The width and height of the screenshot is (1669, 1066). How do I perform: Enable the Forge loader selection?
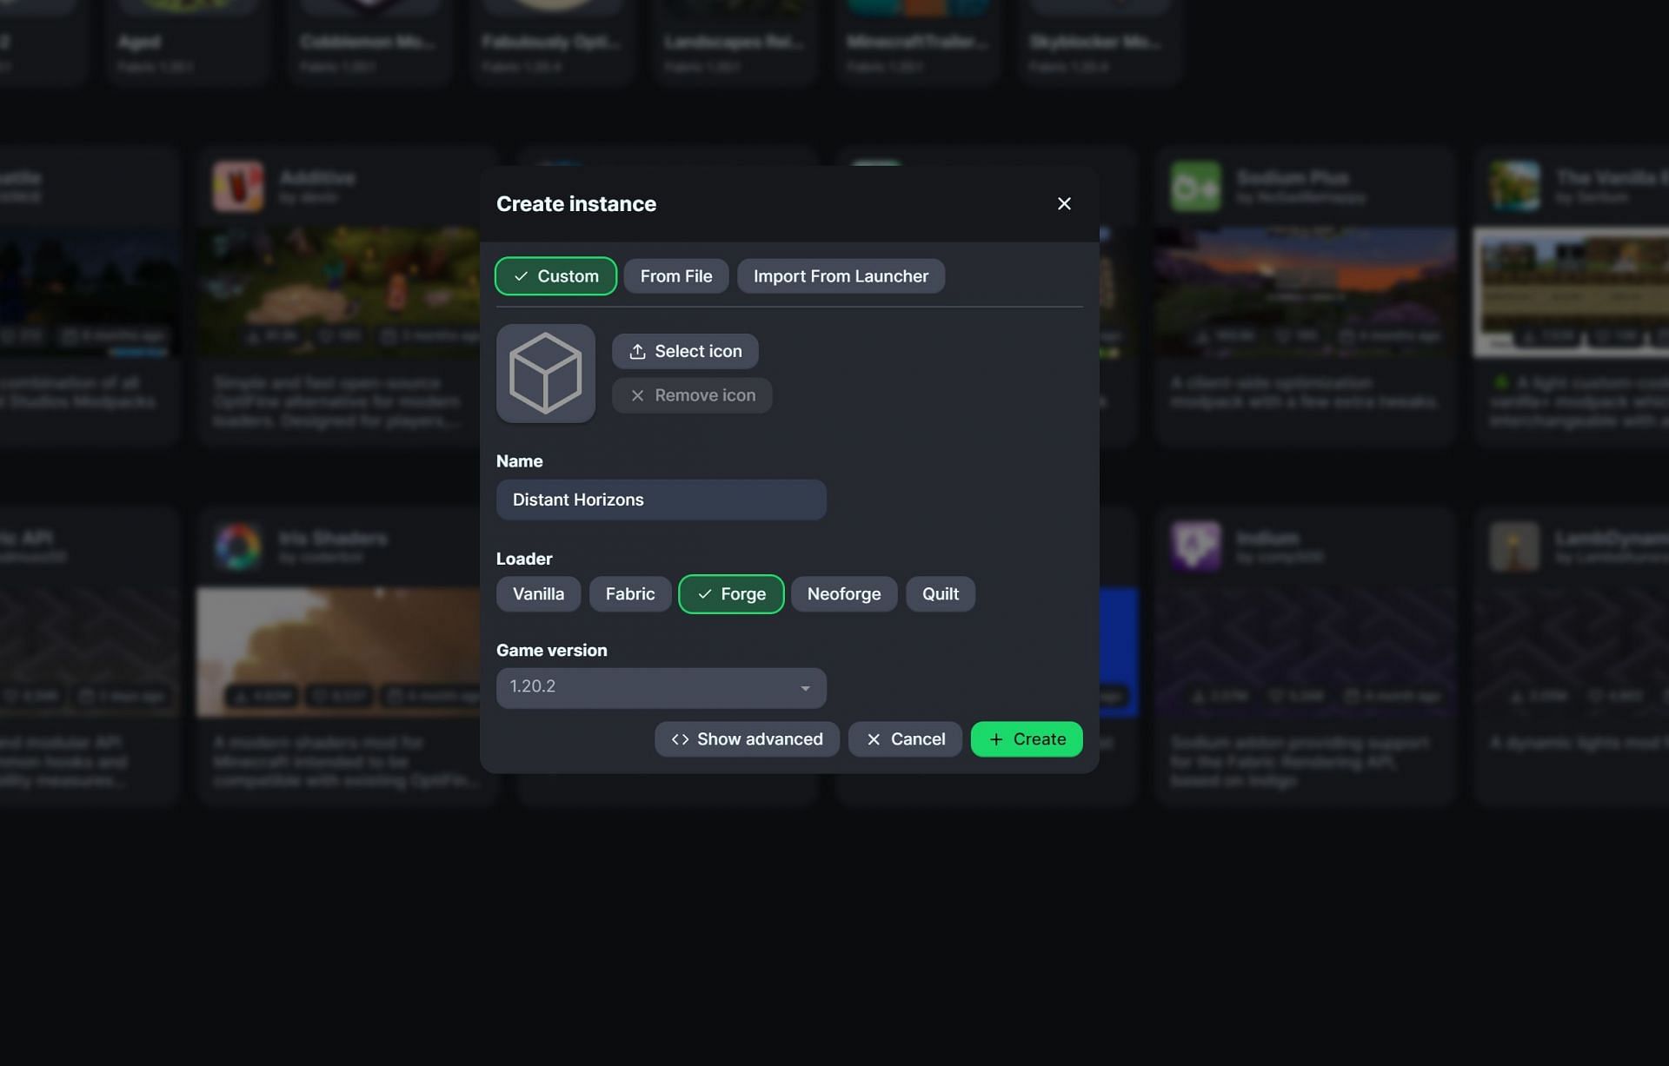pos(730,593)
